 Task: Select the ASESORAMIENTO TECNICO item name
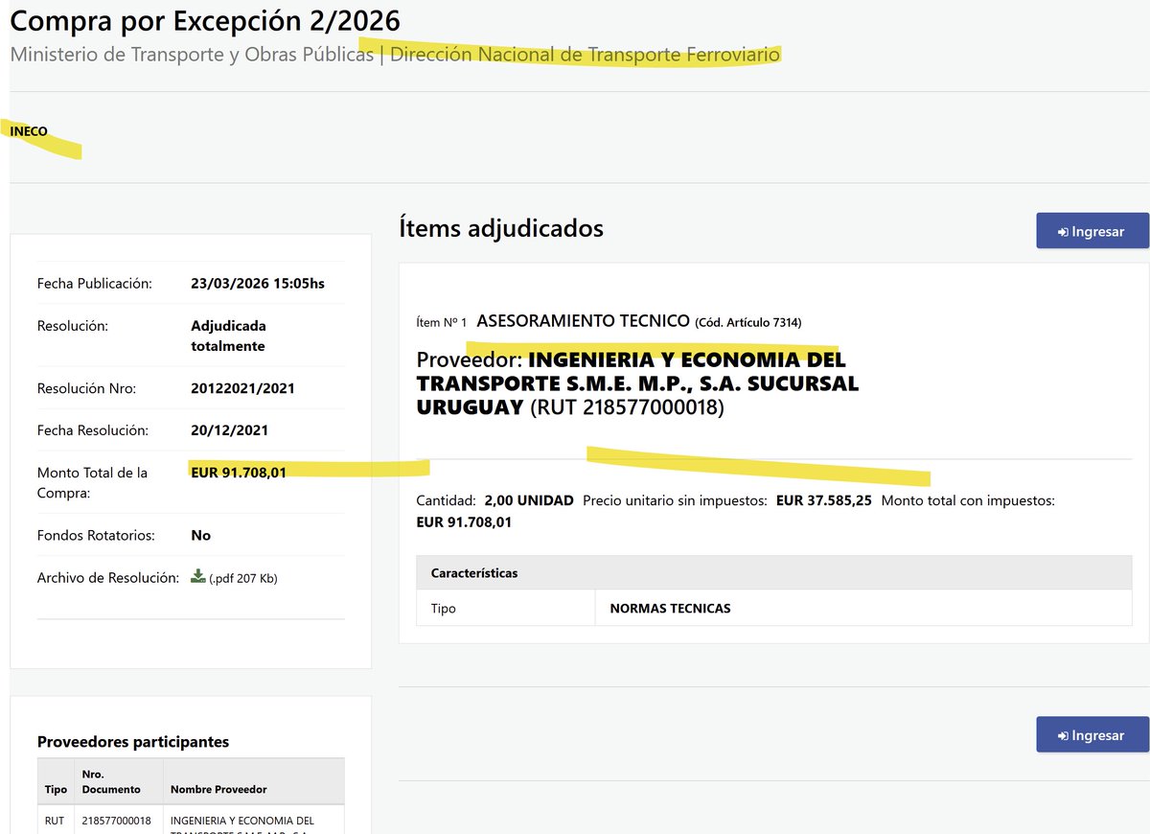(583, 320)
